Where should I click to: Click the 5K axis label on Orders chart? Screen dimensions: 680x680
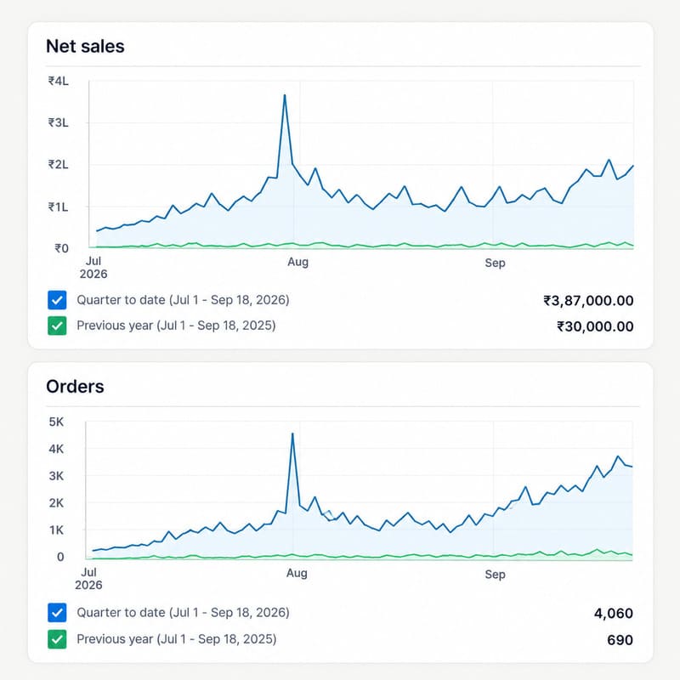(56, 422)
